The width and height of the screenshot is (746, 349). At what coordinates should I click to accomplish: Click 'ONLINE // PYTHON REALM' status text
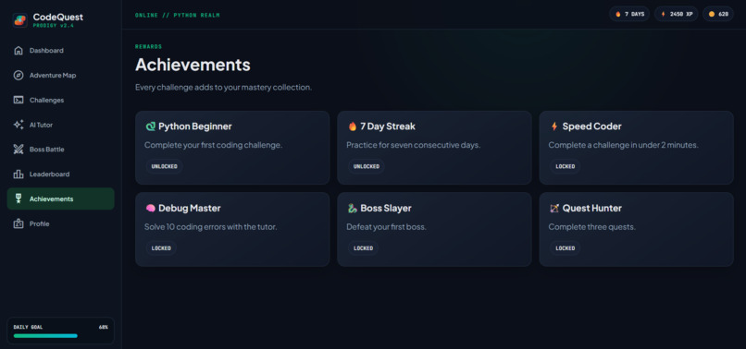click(x=178, y=15)
